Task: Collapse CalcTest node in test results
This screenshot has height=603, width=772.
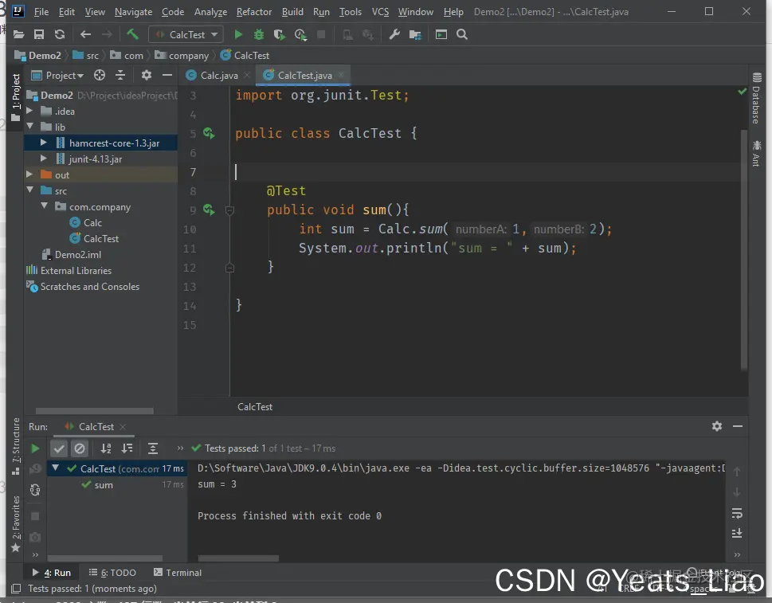Action: (56, 468)
